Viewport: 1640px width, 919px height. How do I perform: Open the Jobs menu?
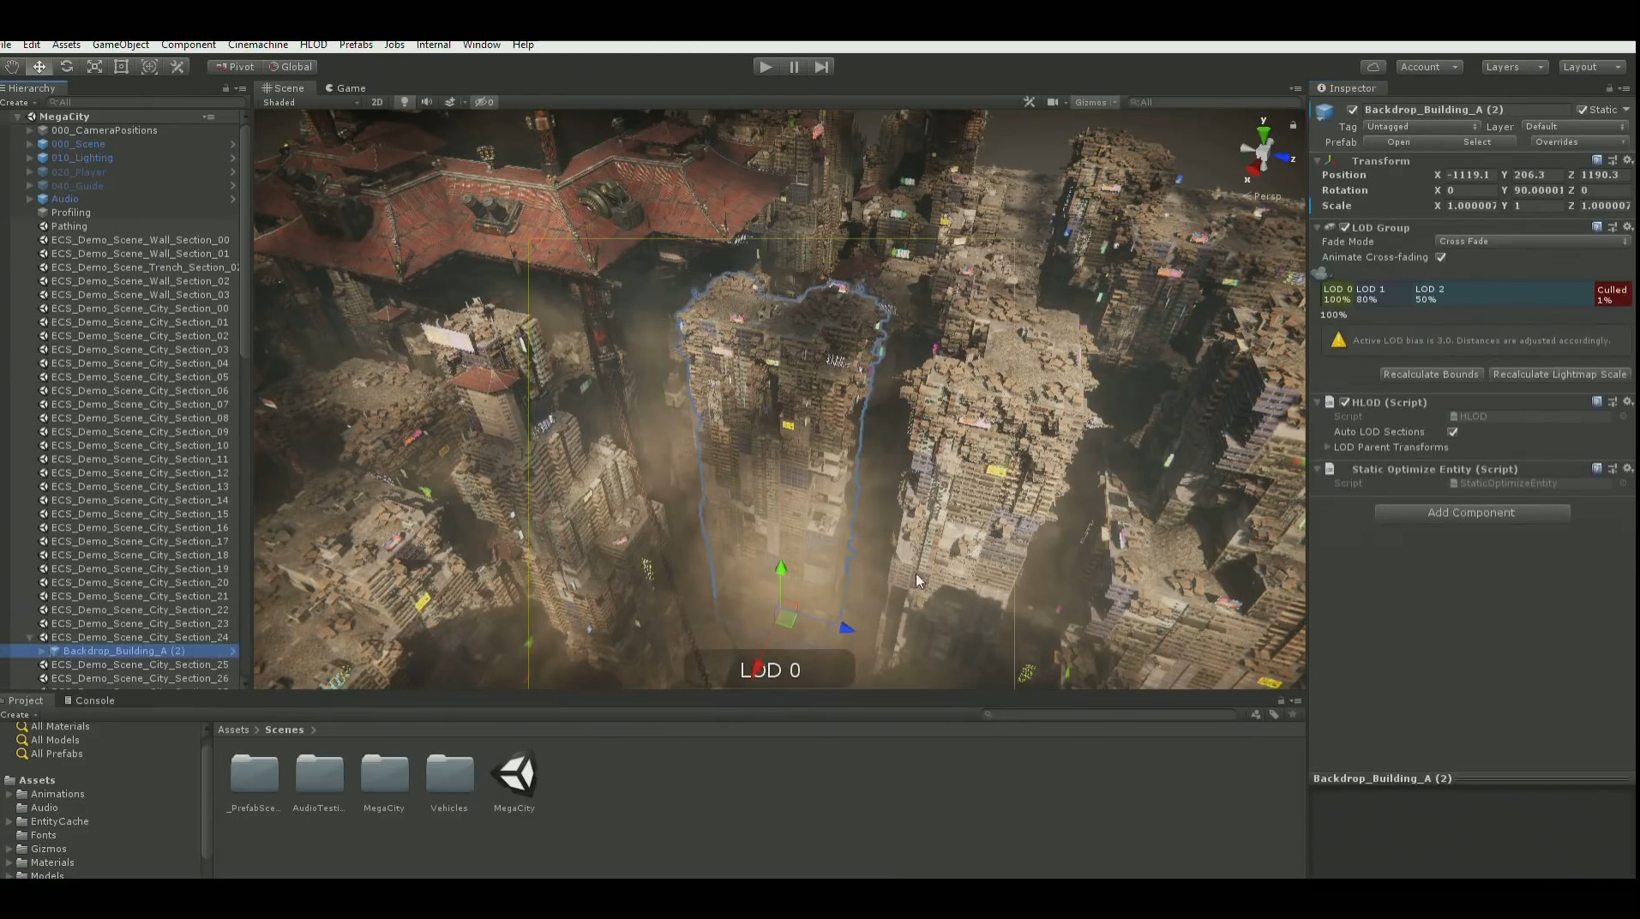[394, 45]
